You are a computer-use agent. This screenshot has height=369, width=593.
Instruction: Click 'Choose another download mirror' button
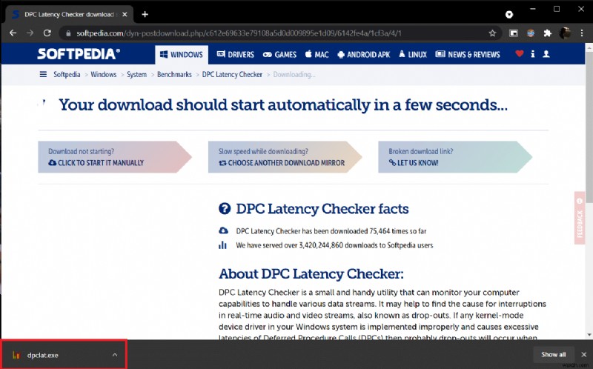point(285,157)
